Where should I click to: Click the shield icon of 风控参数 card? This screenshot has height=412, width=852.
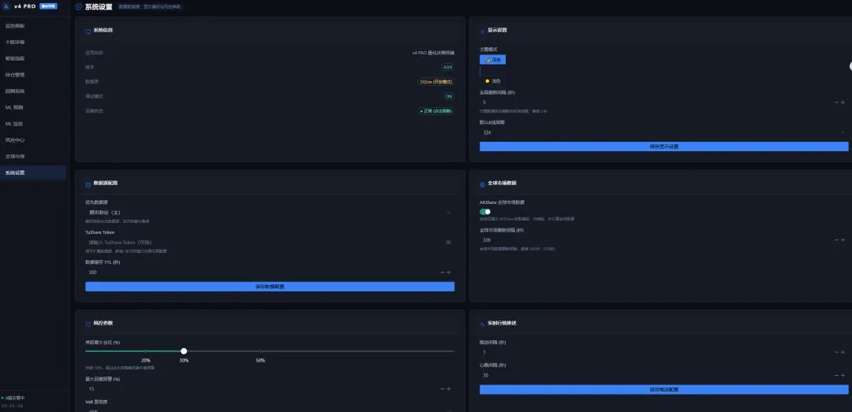click(x=88, y=324)
